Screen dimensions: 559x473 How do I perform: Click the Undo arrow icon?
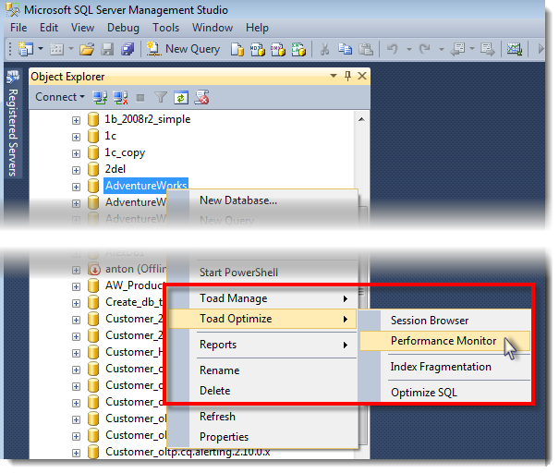(x=392, y=49)
